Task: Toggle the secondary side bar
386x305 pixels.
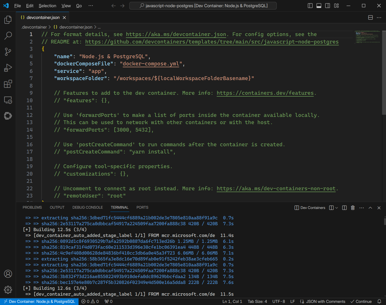Action: pyautogui.click(x=327, y=6)
